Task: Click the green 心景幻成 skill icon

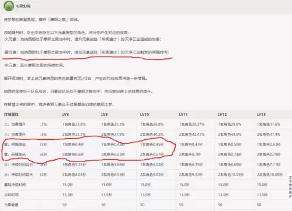Action: coord(9,6)
